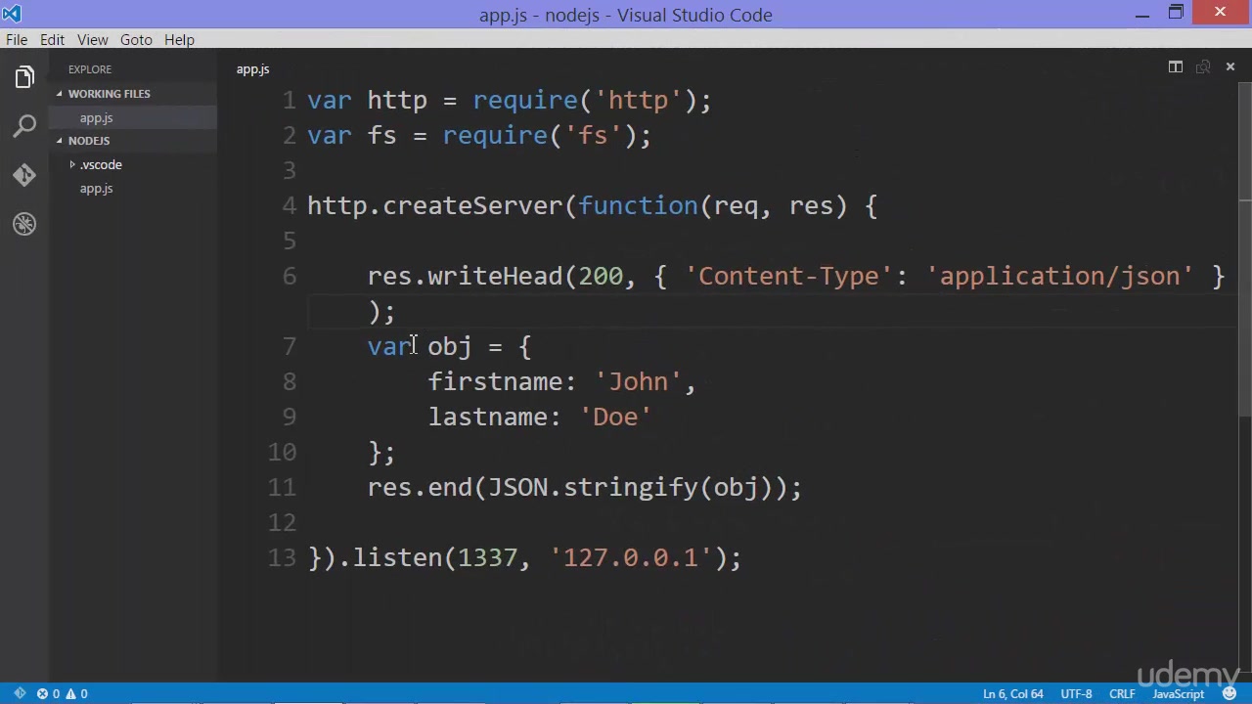Image resolution: width=1252 pixels, height=704 pixels.
Task: Open the File menu
Action: click(17, 39)
